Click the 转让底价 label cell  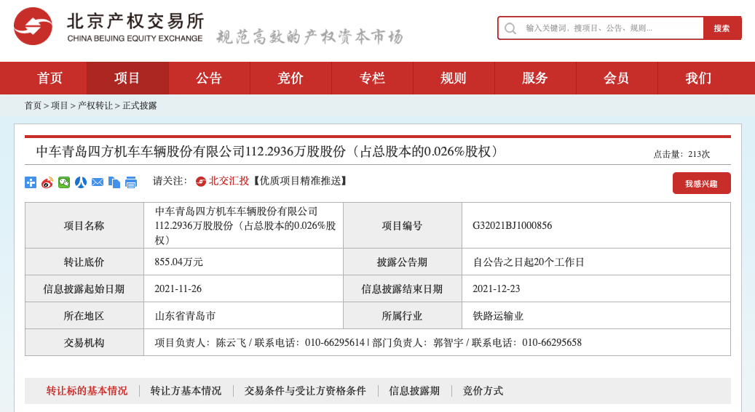coord(84,262)
